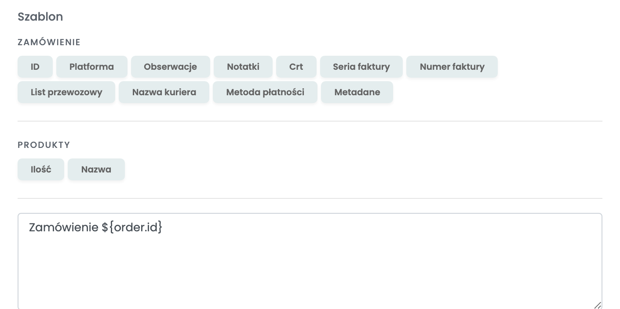620x309 pixels.
Task: Click the Nazwa product chip
Action: tap(96, 169)
